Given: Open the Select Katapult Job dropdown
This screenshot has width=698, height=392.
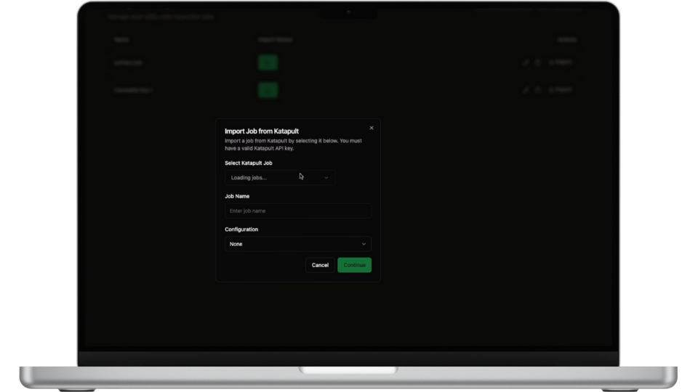Looking at the screenshot, I should [280, 177].
